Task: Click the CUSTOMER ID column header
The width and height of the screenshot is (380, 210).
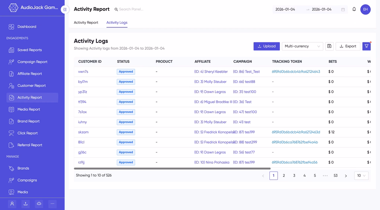Action: (90, 62)
